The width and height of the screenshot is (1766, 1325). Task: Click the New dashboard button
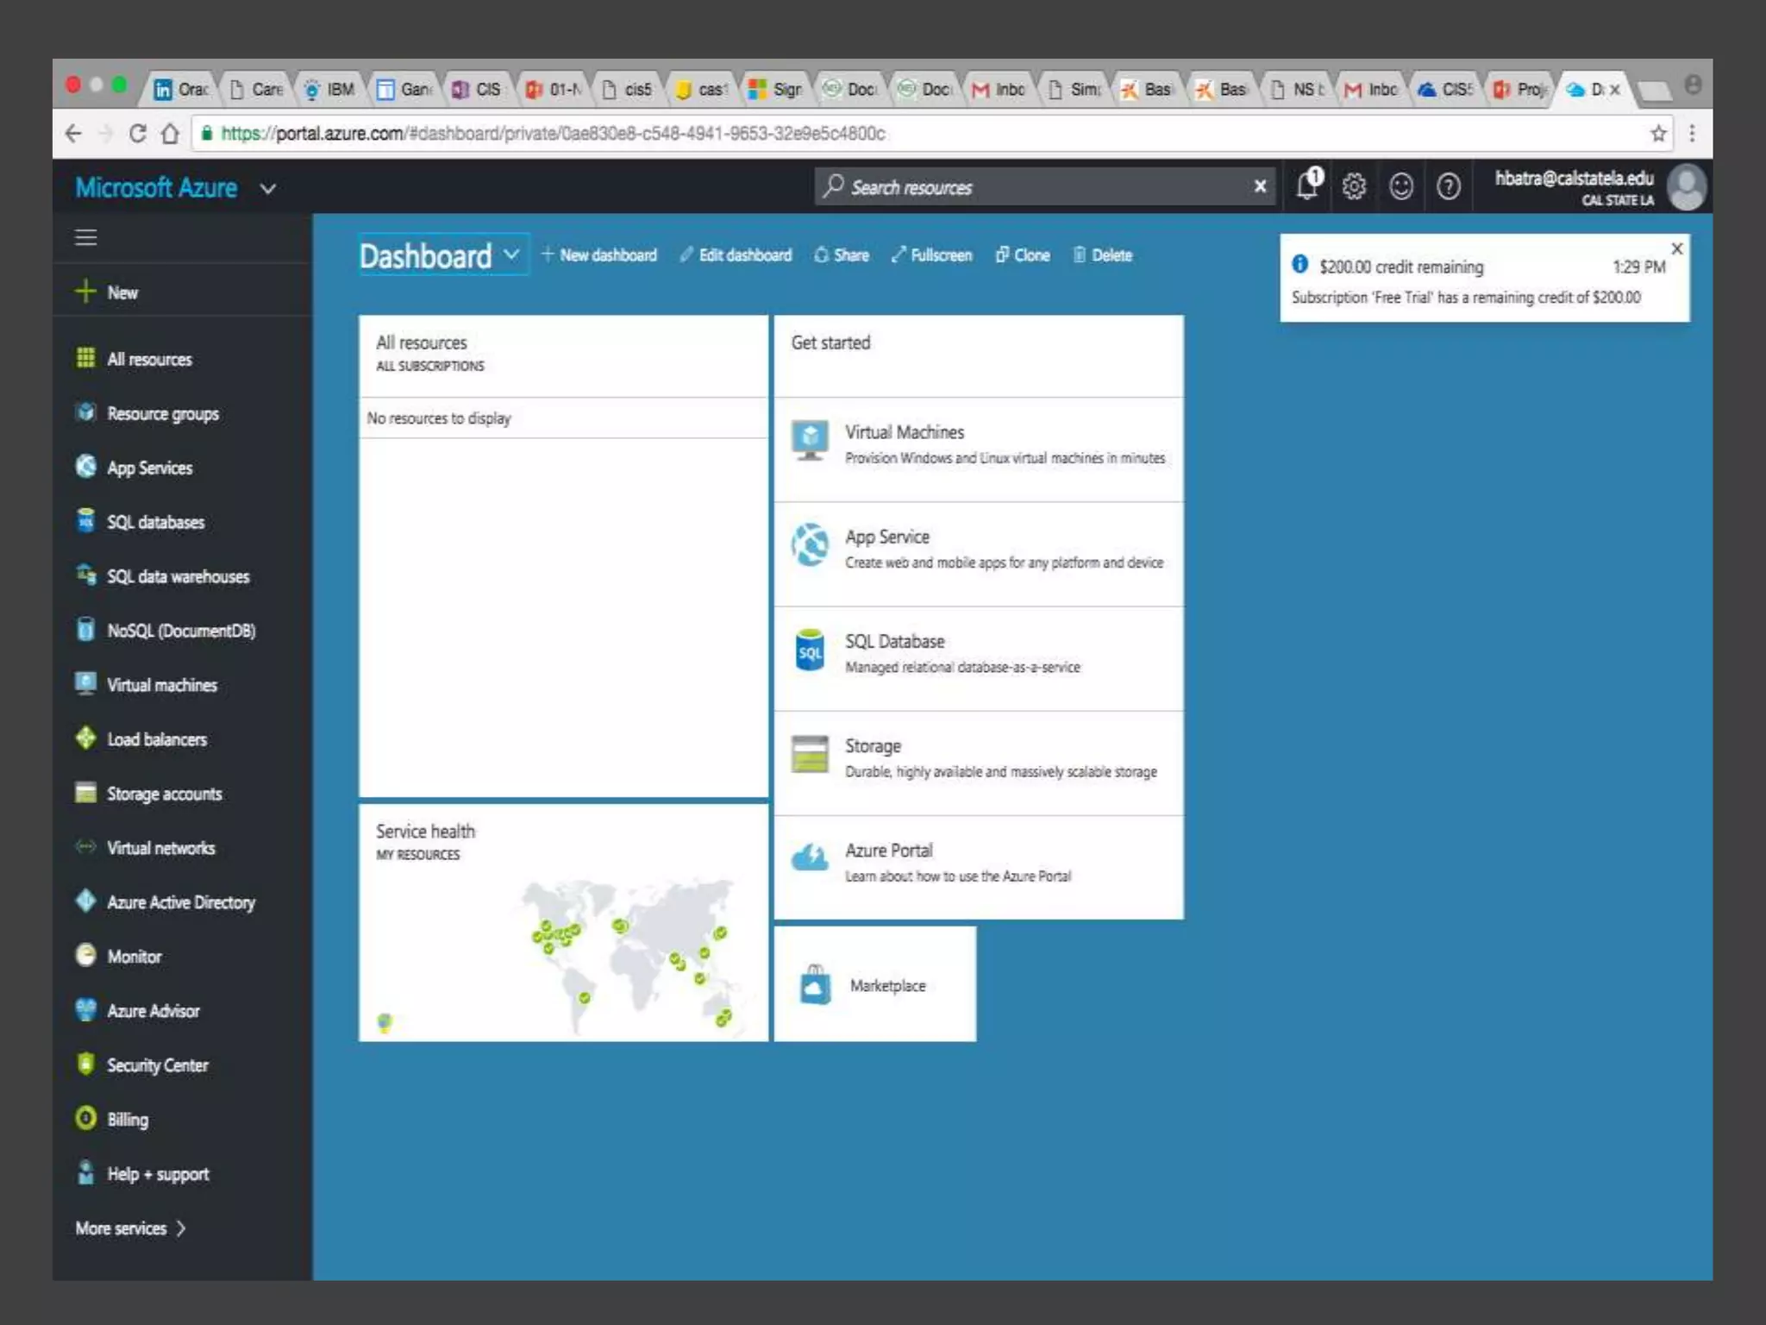(599, 255)
